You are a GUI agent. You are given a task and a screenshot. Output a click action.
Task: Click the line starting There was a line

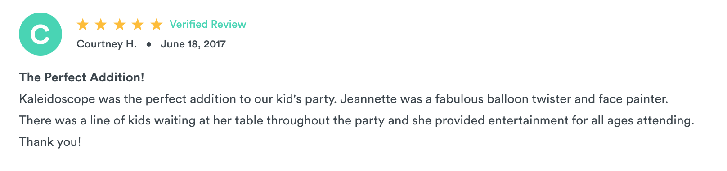tap(357, 120)
